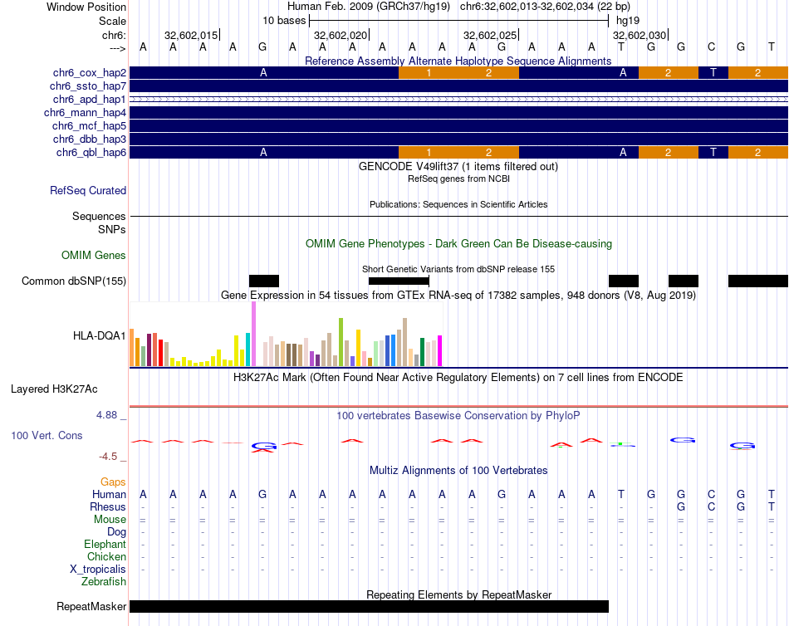
Task: Open the chr6_mcf_hap5 alignment label
Action: pyautogui.click(x=89, y=126)
